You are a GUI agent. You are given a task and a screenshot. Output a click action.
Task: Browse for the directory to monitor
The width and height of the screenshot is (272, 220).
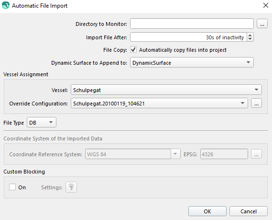tap(262, 23)
